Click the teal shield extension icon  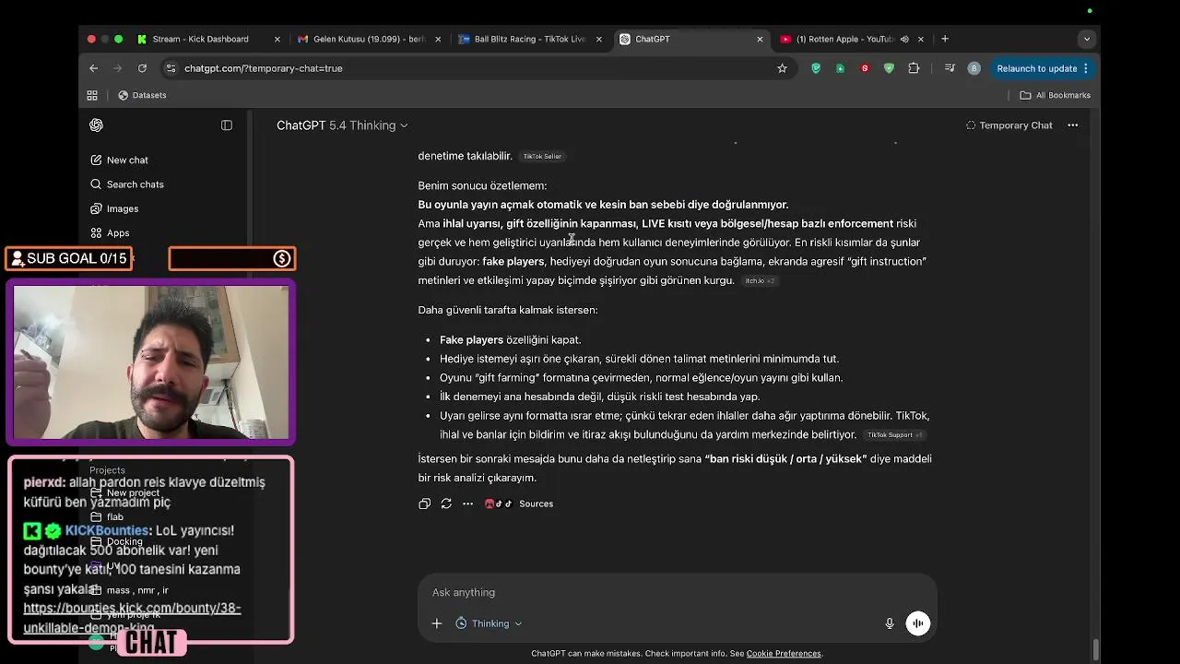(x=816, y=68)
